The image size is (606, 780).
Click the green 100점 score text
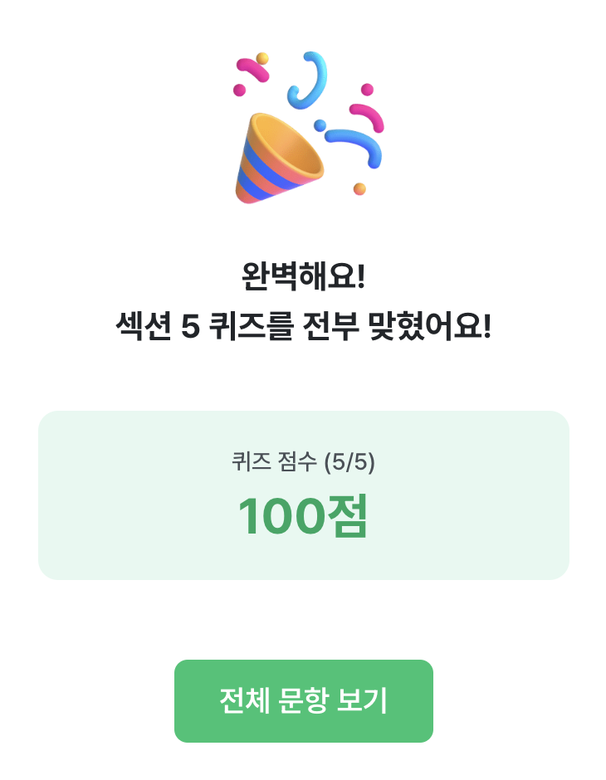tap(303, 516)
